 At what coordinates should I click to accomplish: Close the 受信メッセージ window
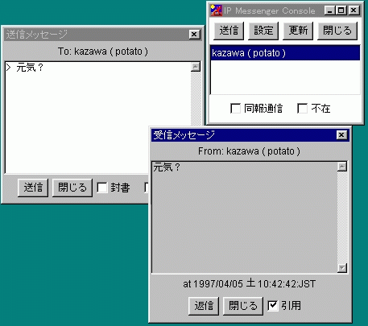pyautogui.click(x=341, y=135)
